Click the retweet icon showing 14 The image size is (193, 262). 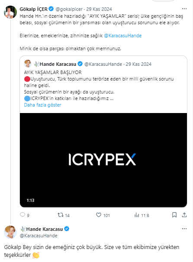point(60,215)
